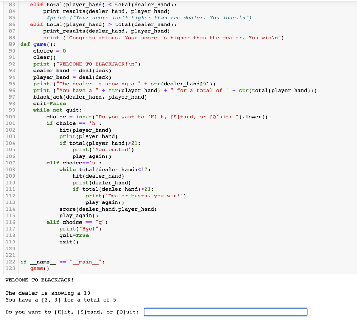Image resolution: width=357 pixels, height=320 pixels.
Task: Click 'while total(dealer_hand)<17:' line
Action: (105, 170)
